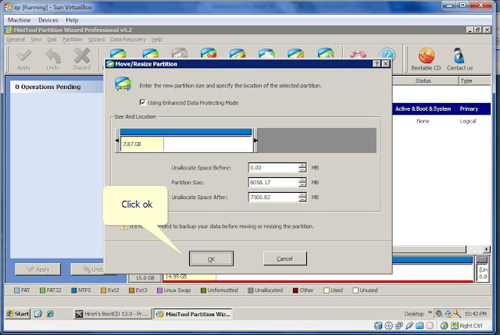Image resolution: width=500 pixels, height=335 pixels.
Task: Open VirtualBox Devices menu
Action: pyautogui.click(x=48, y=20)
